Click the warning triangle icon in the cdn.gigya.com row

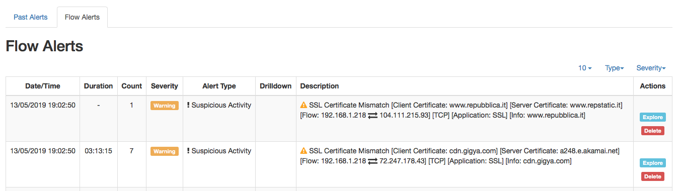tap(304, 150)
